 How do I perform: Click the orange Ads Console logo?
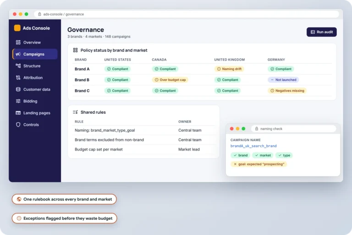click(17, 28)
